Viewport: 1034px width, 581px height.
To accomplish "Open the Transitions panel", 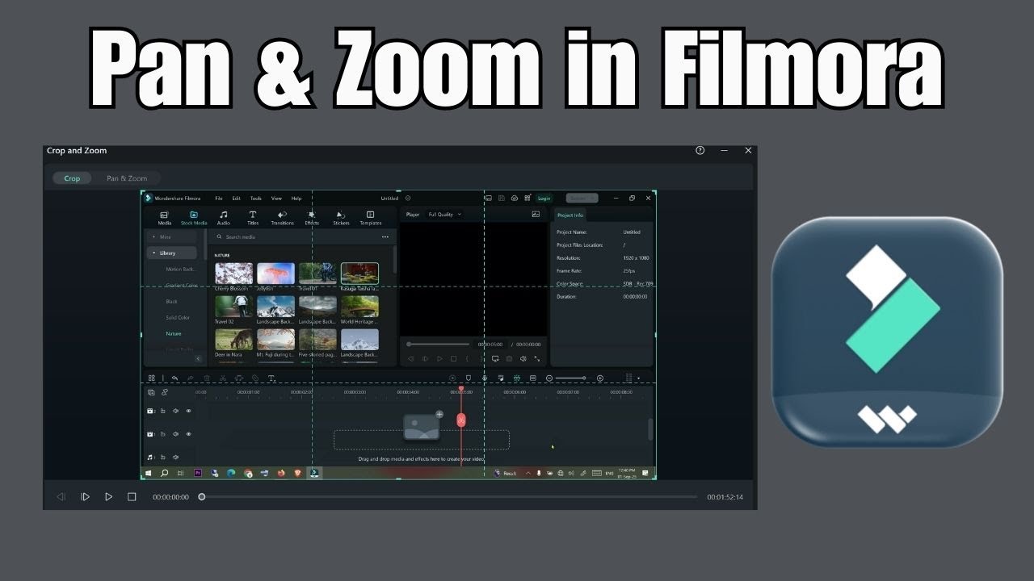I will (x=283, y=218).
